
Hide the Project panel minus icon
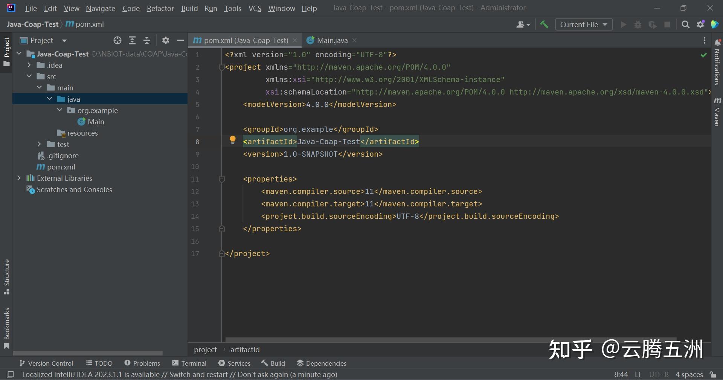[180, 40]
